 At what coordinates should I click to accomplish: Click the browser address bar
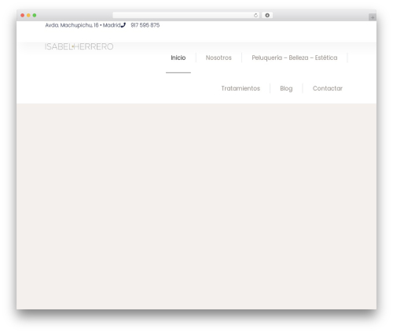(x=186, y=16)
